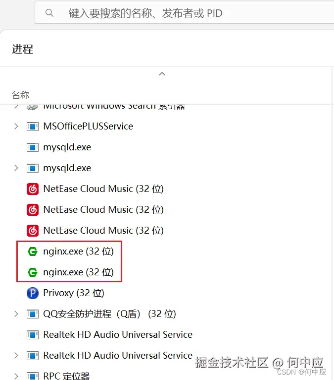334x380 pixels.
Task: Click the Privoxy blue P icon
Action: (32, 293)
